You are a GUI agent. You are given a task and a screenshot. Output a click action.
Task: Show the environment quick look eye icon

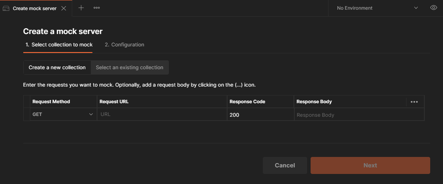click(x=434, y=8)
